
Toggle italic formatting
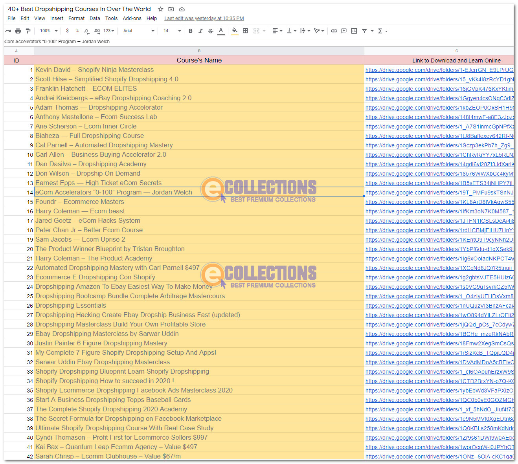coord(200,31)
